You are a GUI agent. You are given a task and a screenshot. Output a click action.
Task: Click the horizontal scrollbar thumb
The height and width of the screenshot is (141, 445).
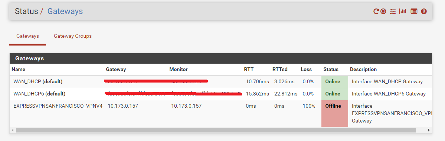click(216, 130)
